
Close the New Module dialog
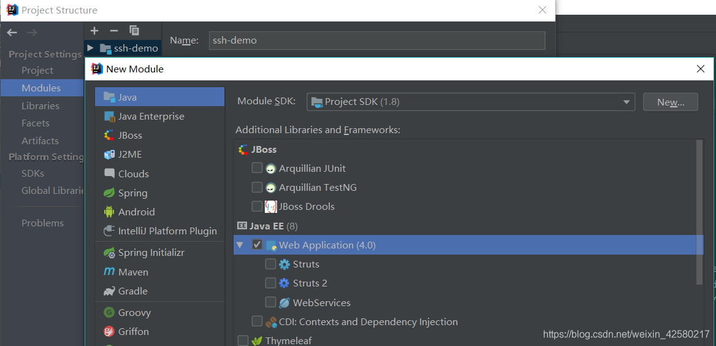point(701,69)
